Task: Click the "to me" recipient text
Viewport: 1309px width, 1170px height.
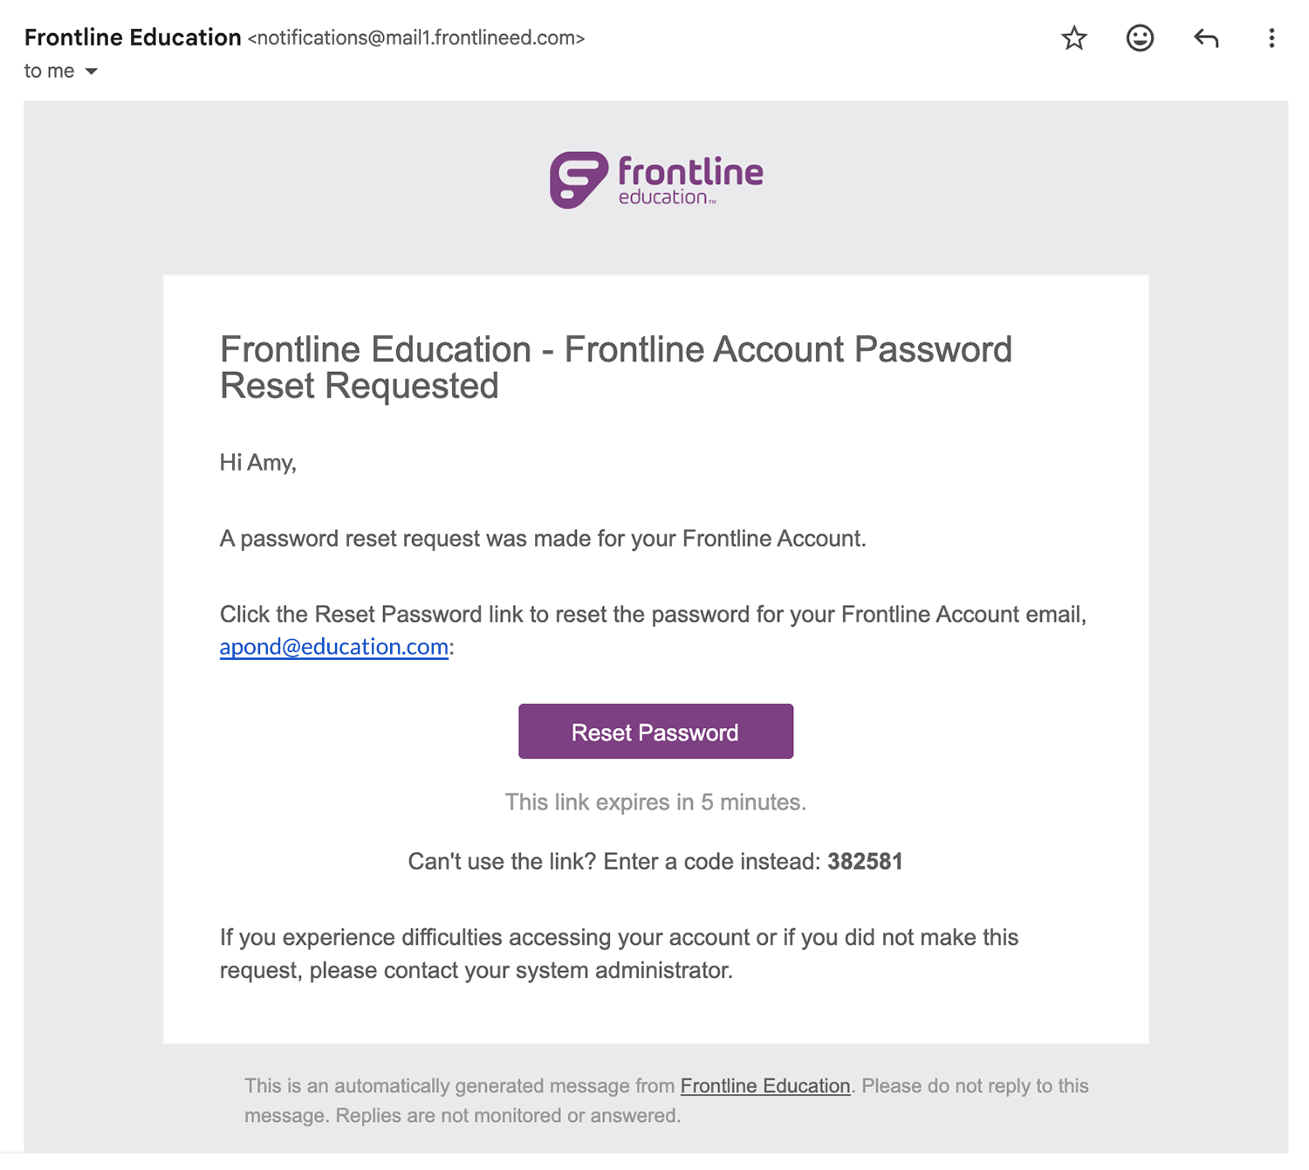Action: [x=49, y=72]
